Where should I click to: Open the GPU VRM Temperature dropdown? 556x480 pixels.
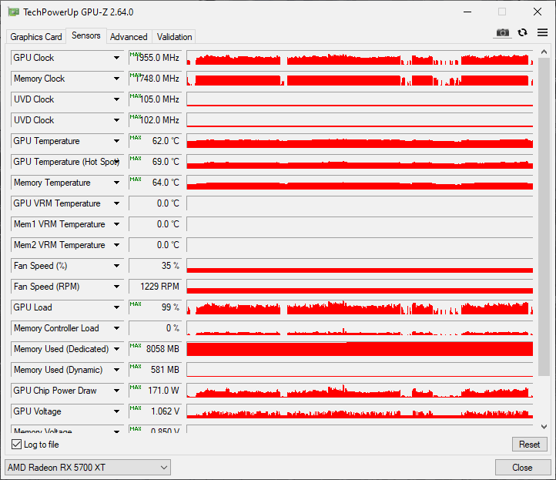click(116, 203)
